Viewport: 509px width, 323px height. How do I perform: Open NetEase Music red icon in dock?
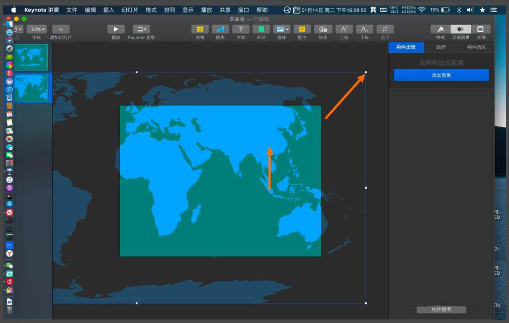(10, 282)
